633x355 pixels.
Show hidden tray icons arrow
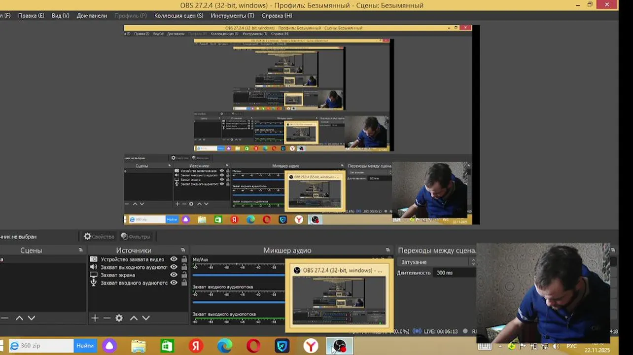click(500, 347)
